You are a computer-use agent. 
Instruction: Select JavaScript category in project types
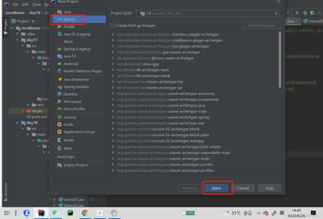click(x=66, y=157)
